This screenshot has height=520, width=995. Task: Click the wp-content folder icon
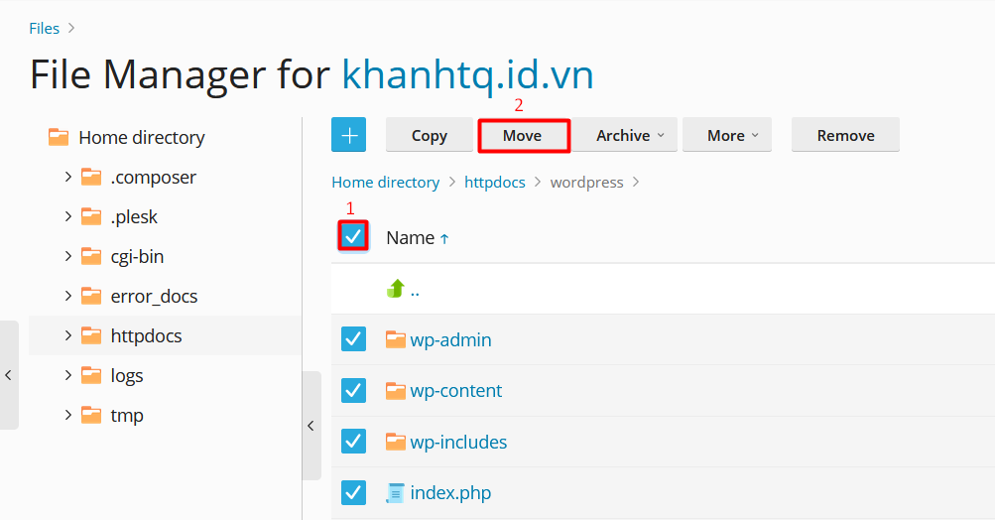396,390
